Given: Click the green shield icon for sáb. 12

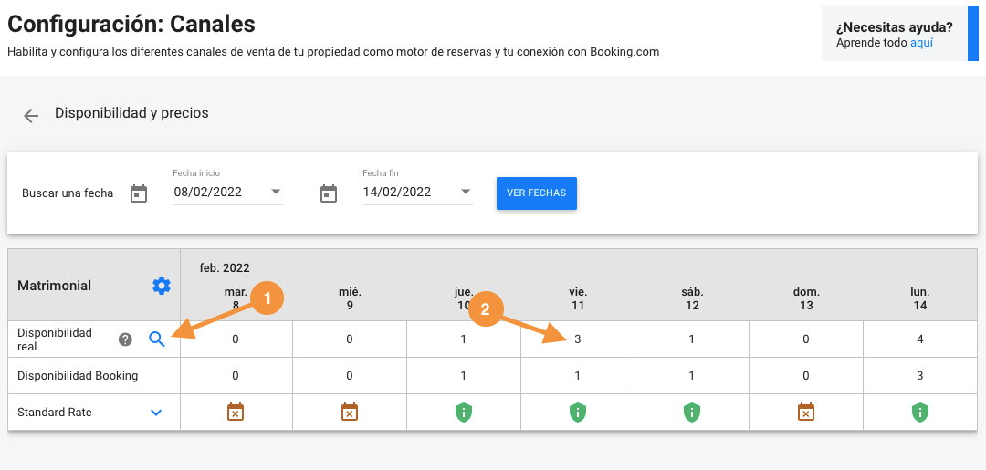Looking at the screenshot, I should coord(692,413).
